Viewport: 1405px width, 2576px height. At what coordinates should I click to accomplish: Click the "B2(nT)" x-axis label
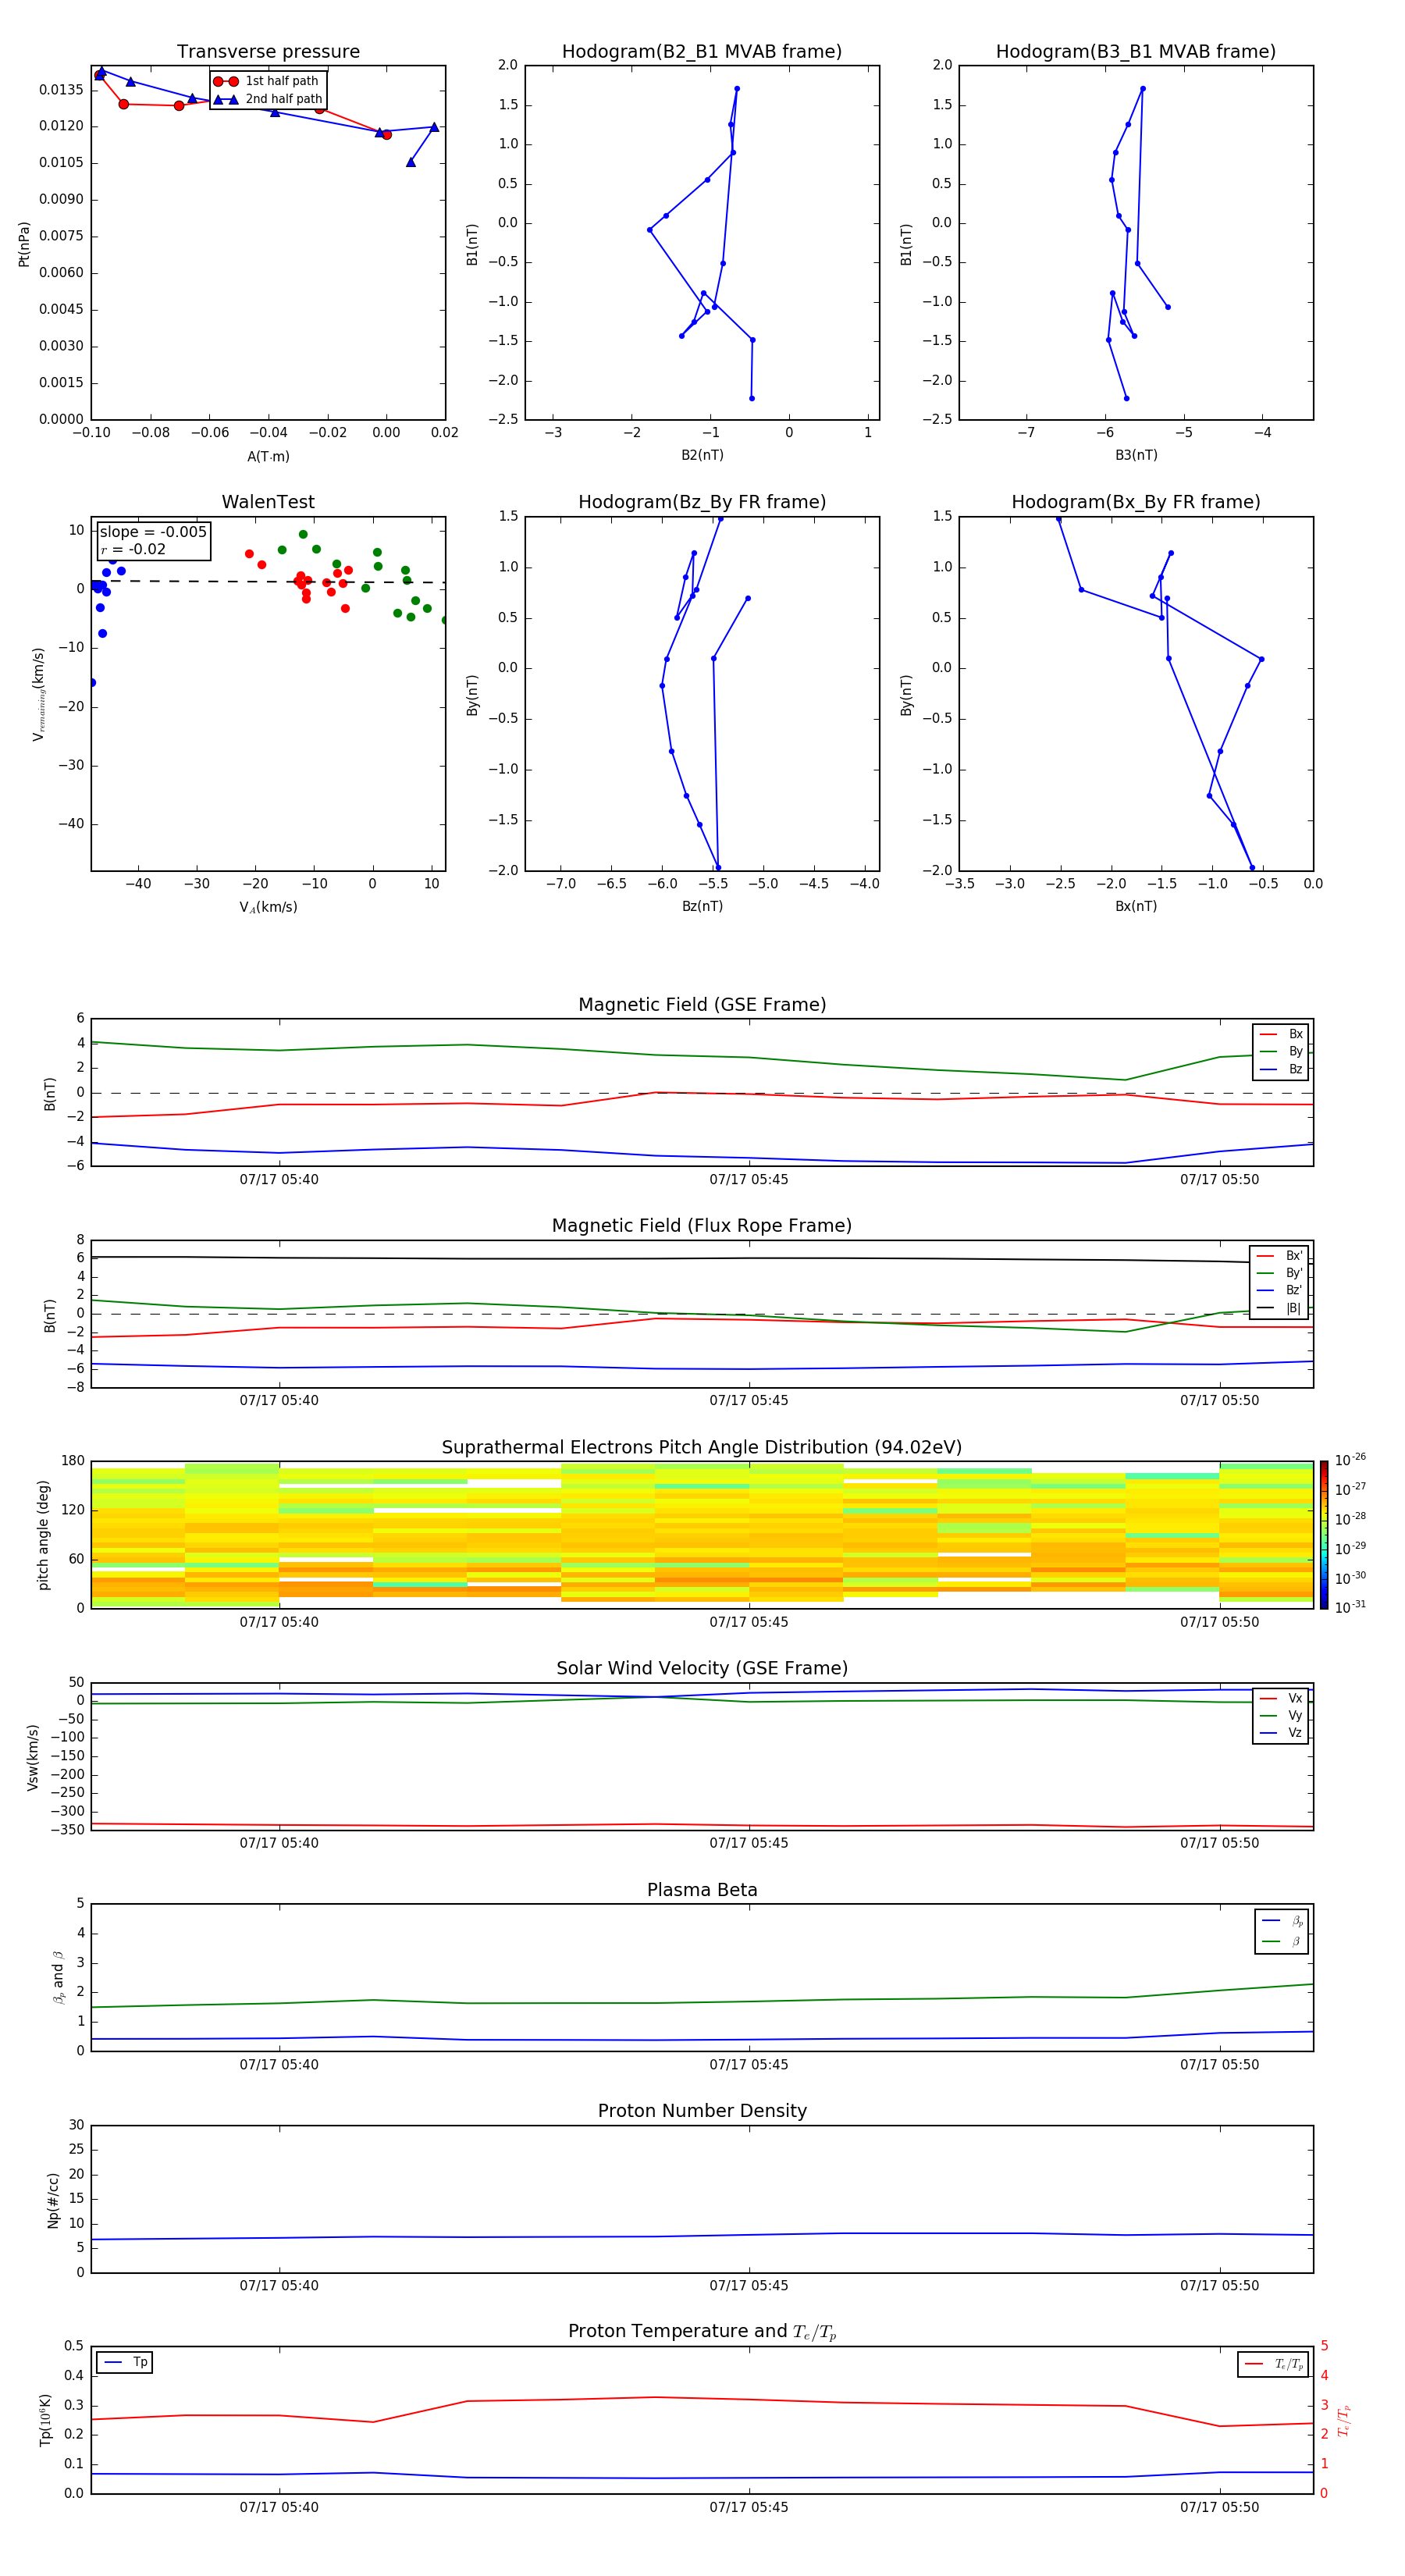tap(702, 455)
